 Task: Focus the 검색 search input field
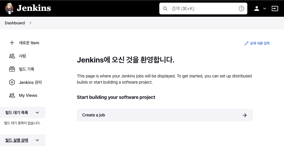[203, 9]
